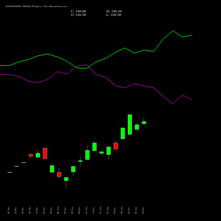
Task: Click the red candle for 01 Jan
Action: click(x=45, y=153)
